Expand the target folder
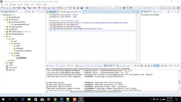Viewport: 181px width, 102px height. (x=5, y=63)
